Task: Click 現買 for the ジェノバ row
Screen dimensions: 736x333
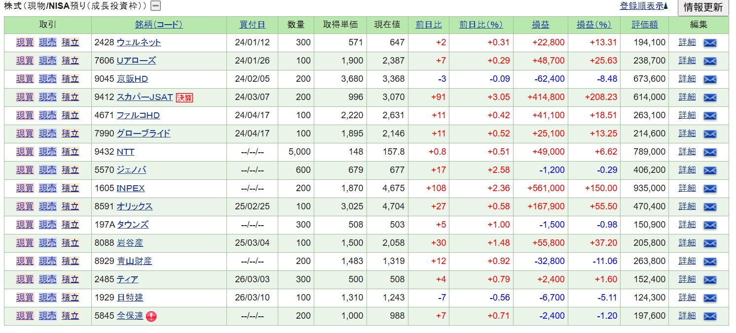Action: tap(25, 170)
